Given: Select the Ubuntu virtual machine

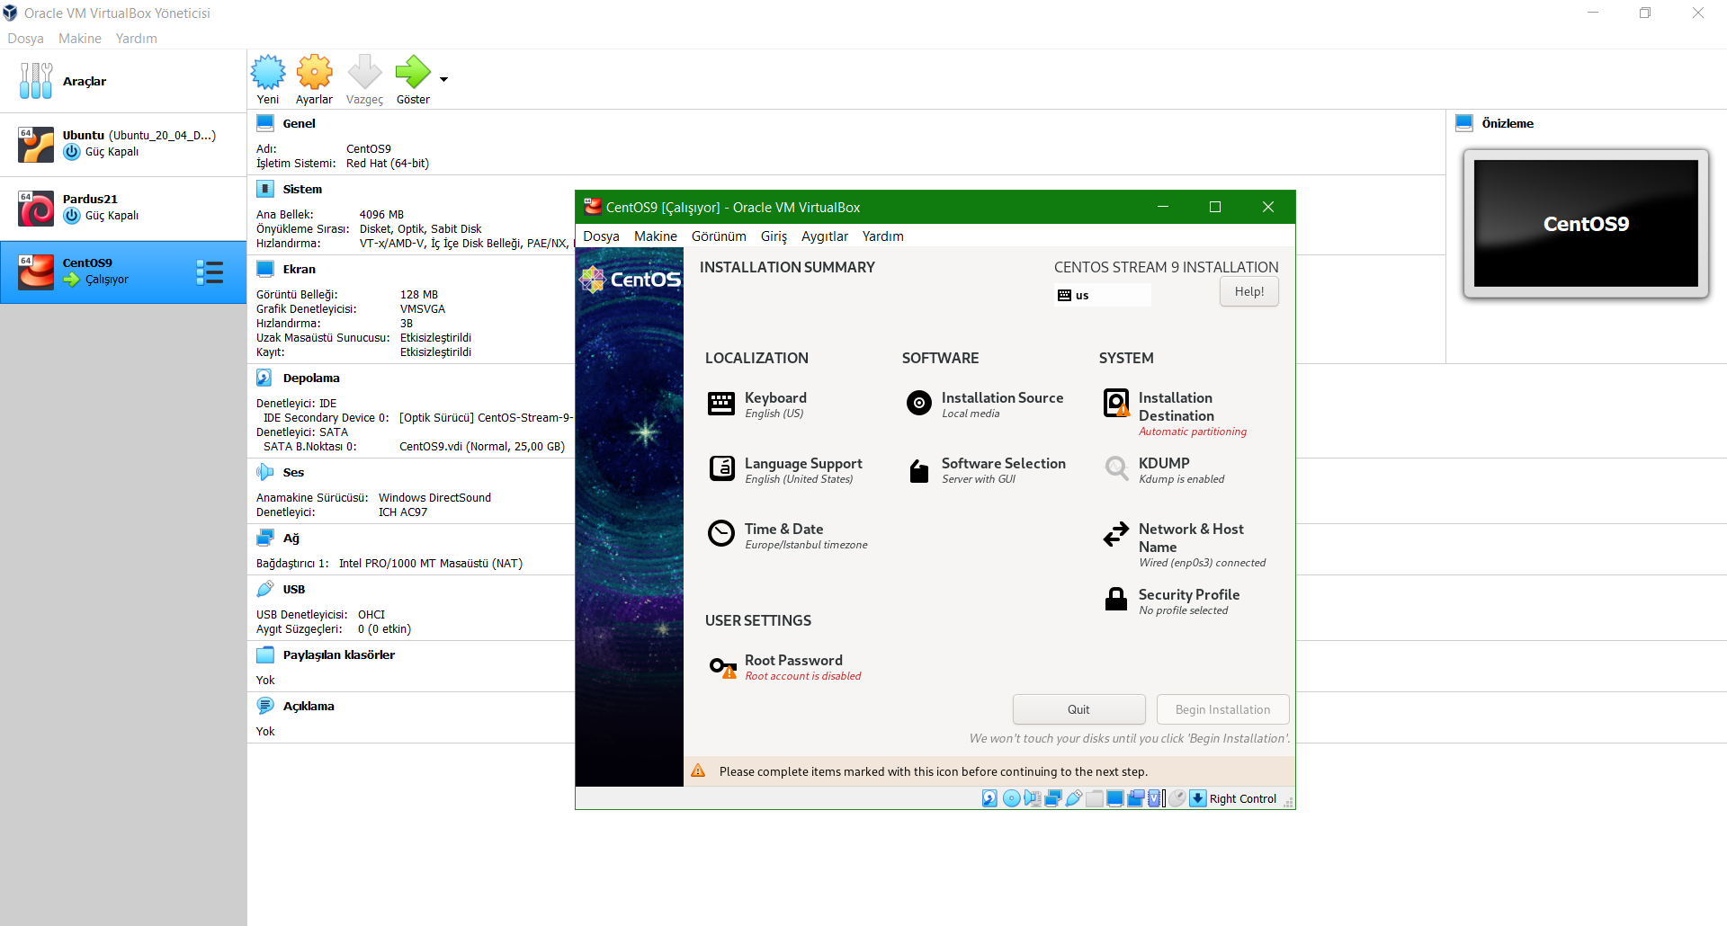Looking at the screenshot, I should [x=123, y=144].
